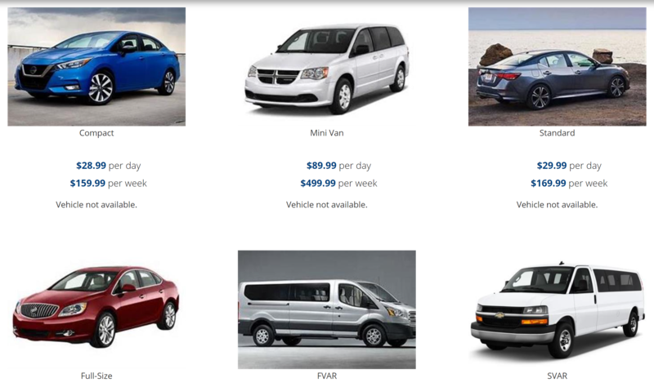654x387 pixels.
Task: Select the silver FVAR van image
Action: tap(326, 309)
